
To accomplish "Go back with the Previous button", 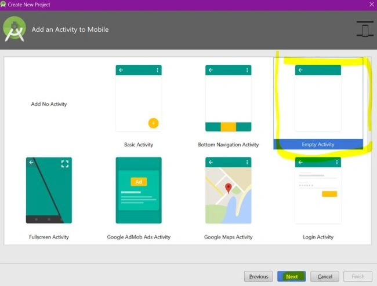I will tap(259, 276).
